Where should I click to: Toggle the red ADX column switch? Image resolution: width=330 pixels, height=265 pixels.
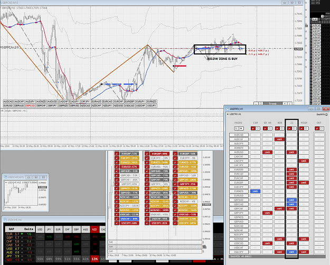click(x=277, y=129)
